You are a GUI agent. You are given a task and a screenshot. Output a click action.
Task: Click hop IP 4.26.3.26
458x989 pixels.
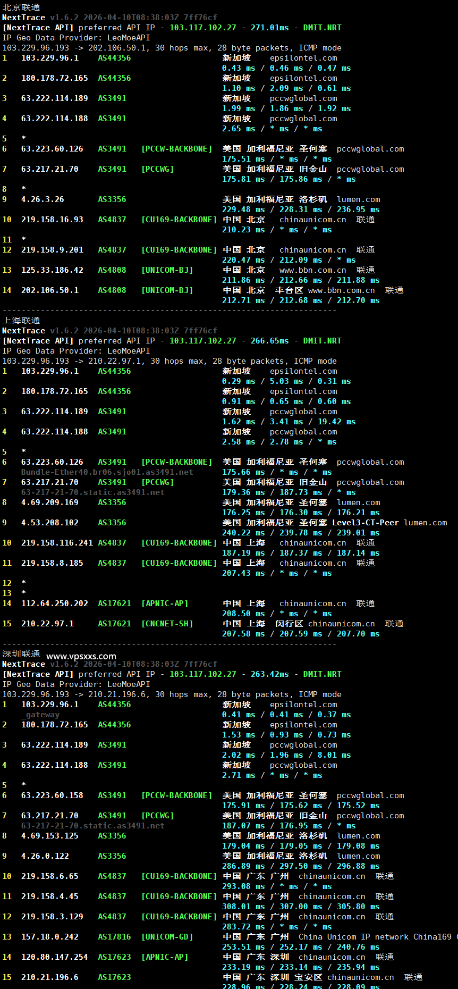pyautogui.click(x=43, y=199)
